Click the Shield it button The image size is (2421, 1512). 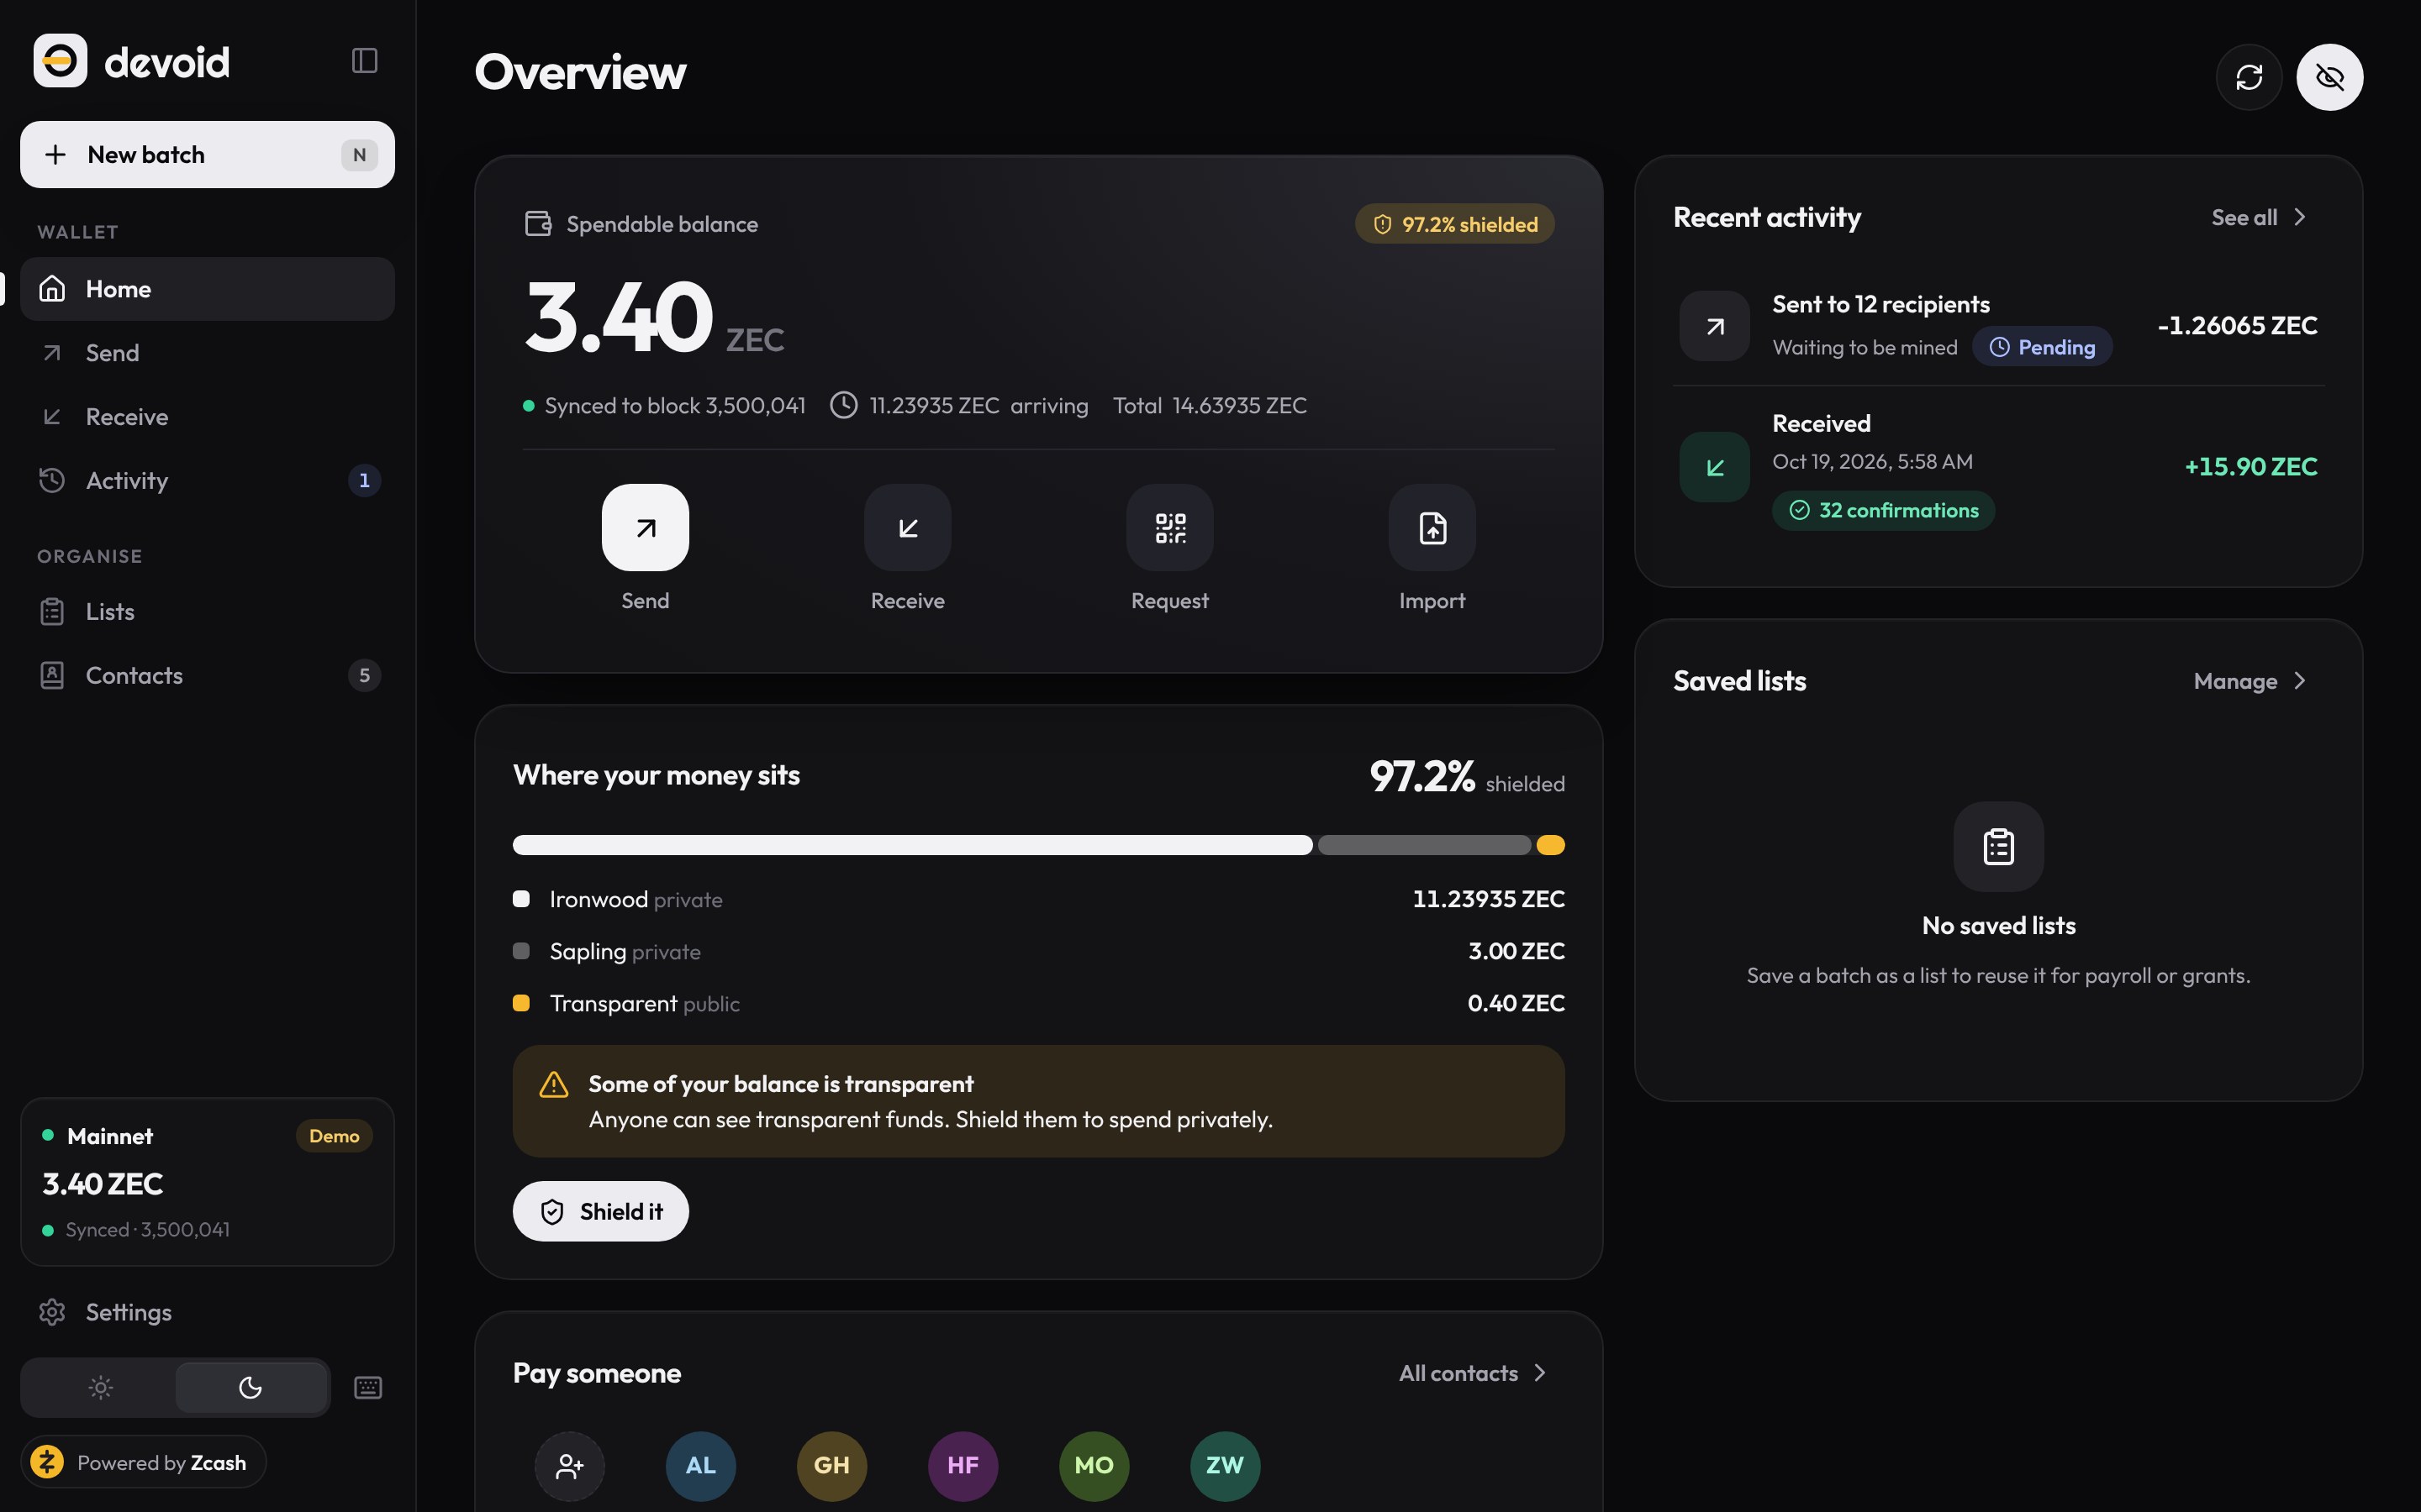click(x=600, y=1211)
